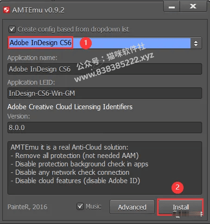This screenshot has height=224, width=210.
Task: Select the red circle marker numbered 2
Action: pos(178,187)
